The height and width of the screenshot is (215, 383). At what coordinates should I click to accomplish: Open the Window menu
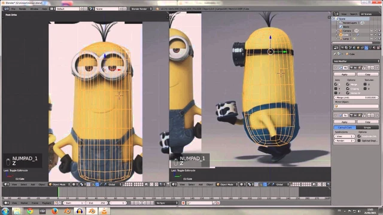click(34, 9)
